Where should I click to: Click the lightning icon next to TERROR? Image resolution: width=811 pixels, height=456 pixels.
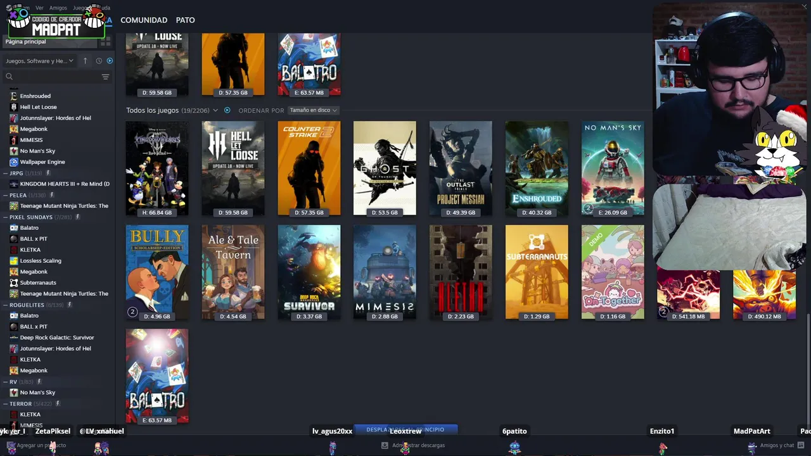coord(58,403)
